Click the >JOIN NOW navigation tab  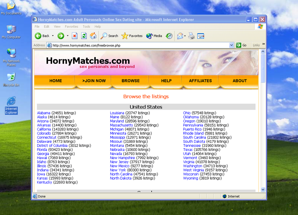pos(94,81)
